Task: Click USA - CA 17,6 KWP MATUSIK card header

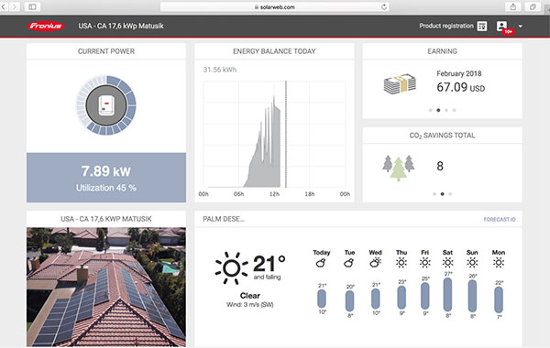Action: point(106,219)
